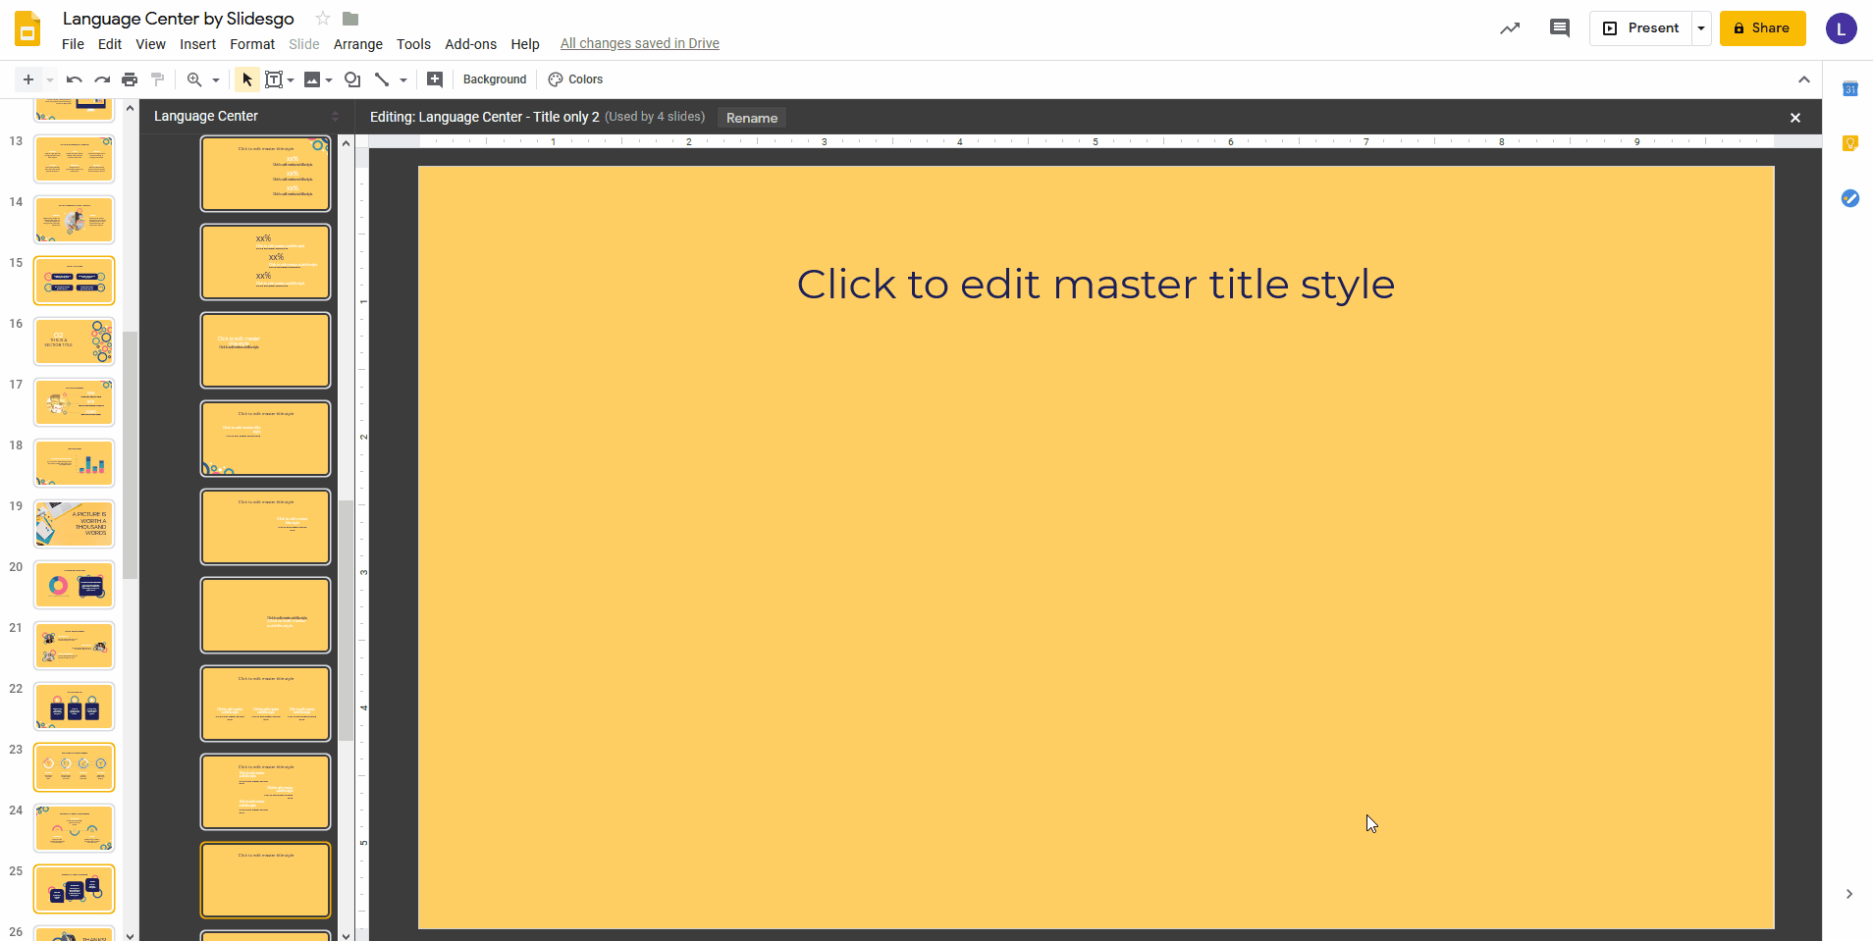The height and width of the screenshot is (941, 1873).
Task: Open the Present options dropdown
Action: (1701, 28)
